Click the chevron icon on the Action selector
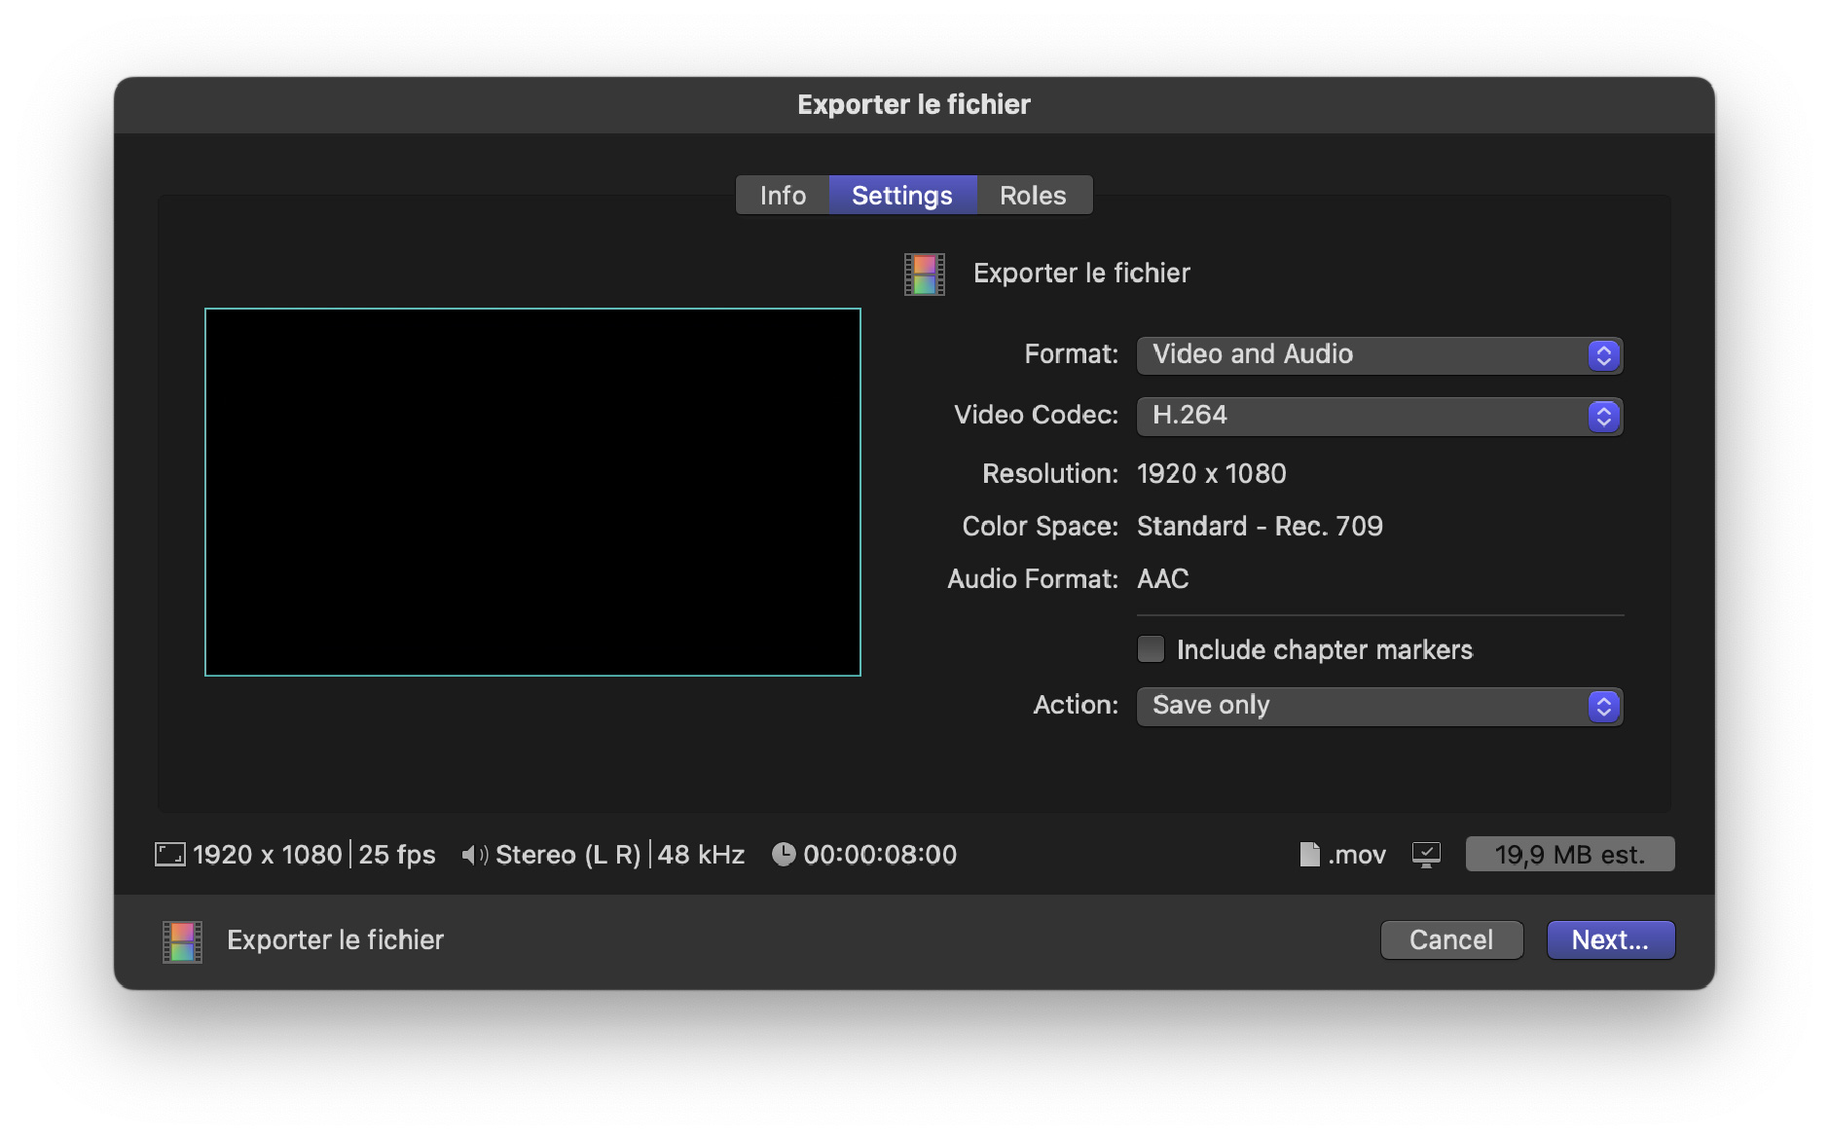This screenshot has width=1829, height=1140. coord(1602,705)
